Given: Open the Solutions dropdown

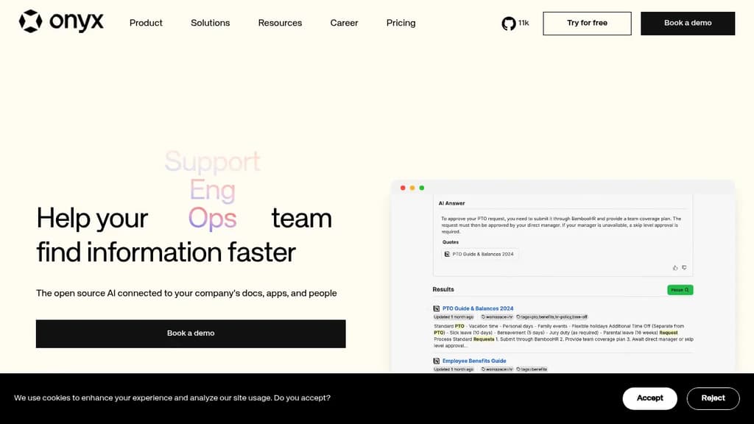Looking at the screenshot, I should pyautogui.click(x=210, y=23).
